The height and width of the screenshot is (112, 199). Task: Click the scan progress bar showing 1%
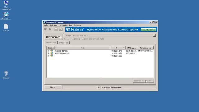coord(109,87)
